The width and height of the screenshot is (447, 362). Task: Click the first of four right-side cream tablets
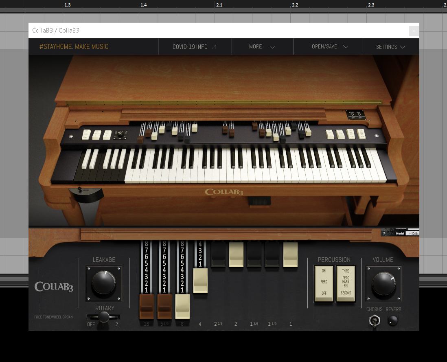click(x=329, y=134)
